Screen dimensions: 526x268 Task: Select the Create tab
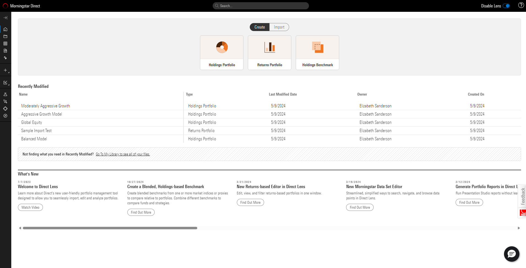pyautogui.click(x=259, y=27)
